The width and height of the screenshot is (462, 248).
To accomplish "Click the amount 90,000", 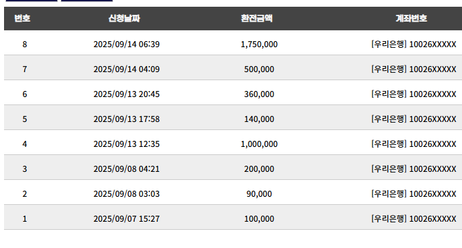I will [259, 193].
